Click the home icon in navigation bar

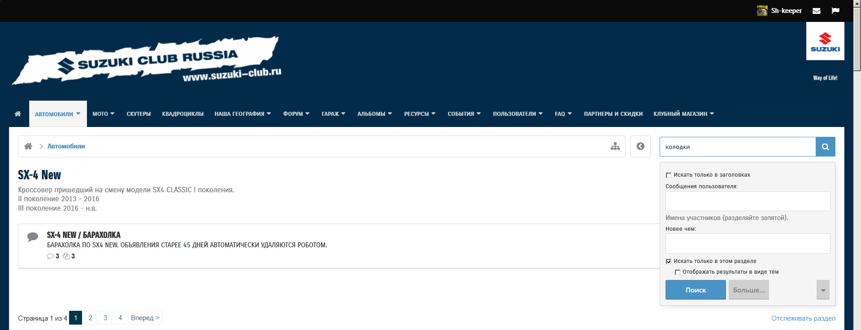(x=17, y=114)
